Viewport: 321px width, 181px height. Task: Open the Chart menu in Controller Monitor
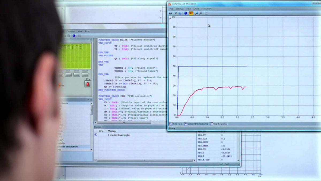[196, 9]
